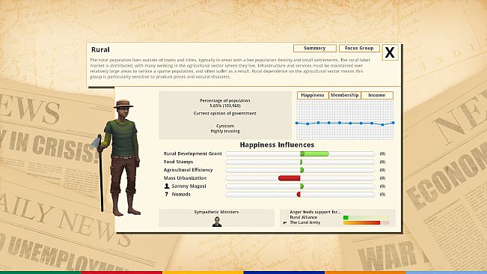
Task: Click the question mark icon beside Nomads
Action: (167, 194)
